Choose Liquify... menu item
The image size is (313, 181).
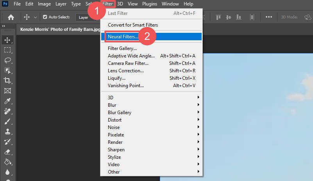coord(151,78)
